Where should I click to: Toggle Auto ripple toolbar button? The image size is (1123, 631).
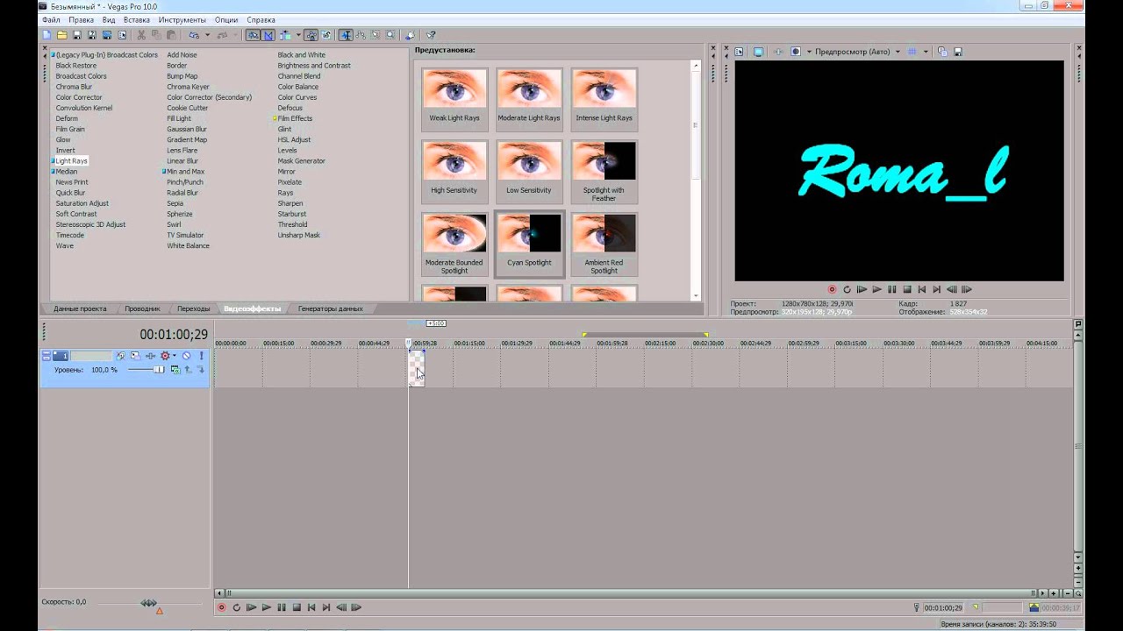[x=285, y=35]
